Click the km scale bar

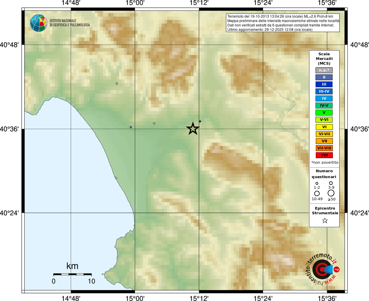[x=72, y=274]
